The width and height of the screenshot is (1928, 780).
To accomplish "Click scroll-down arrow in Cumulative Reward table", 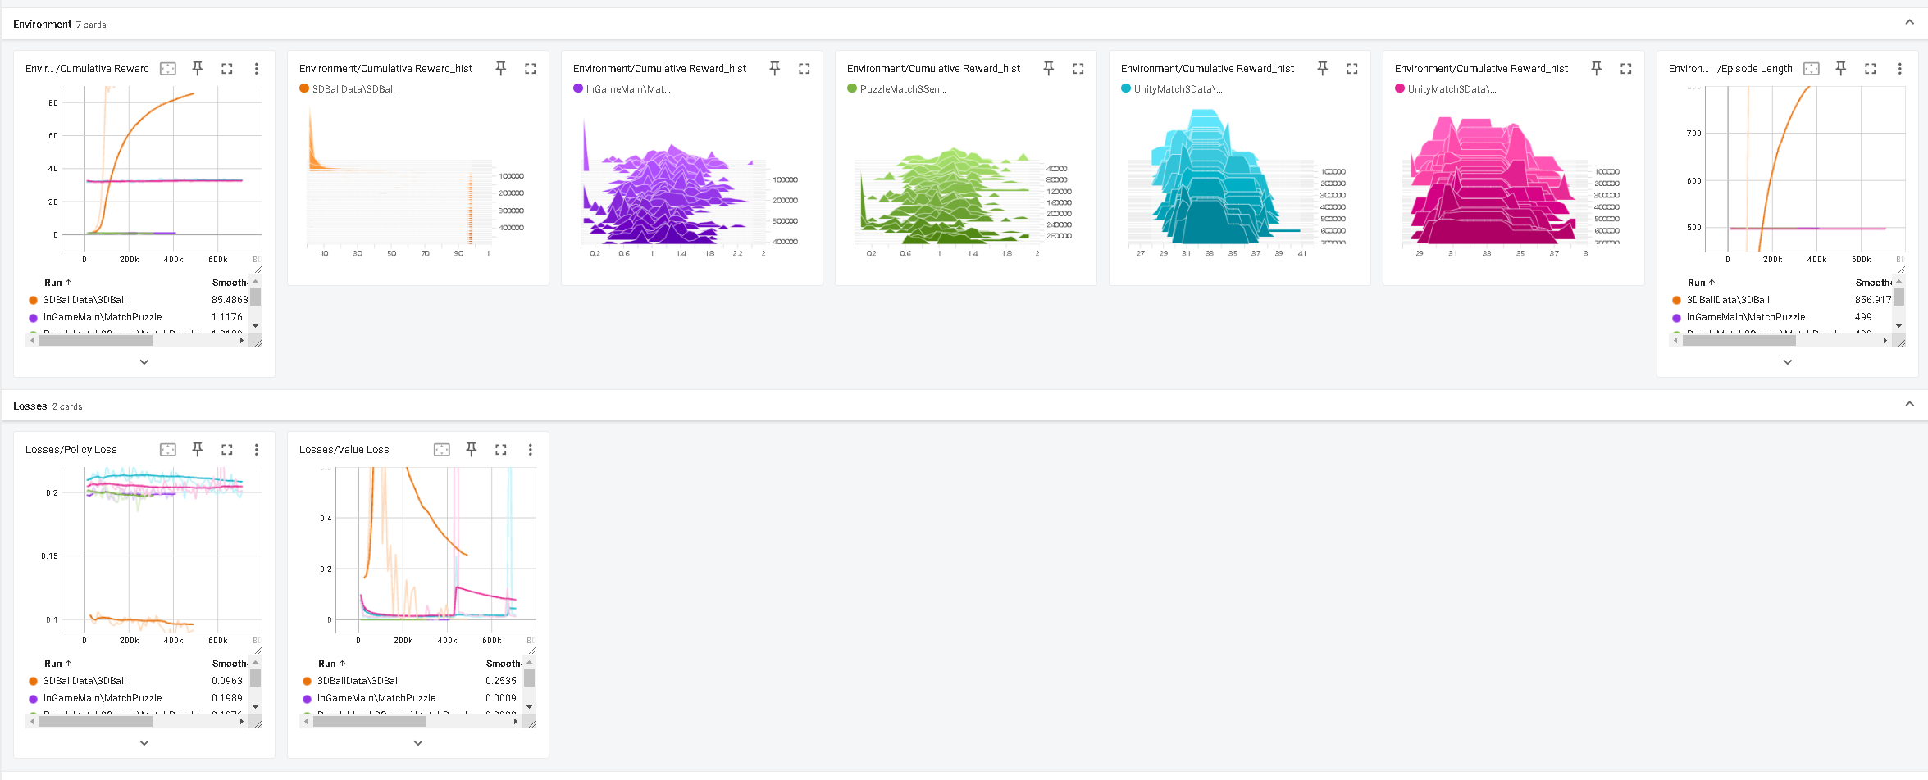I will pos(256,325).
